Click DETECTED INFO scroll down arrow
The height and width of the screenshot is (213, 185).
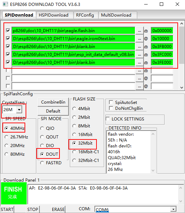pos(153,170)
